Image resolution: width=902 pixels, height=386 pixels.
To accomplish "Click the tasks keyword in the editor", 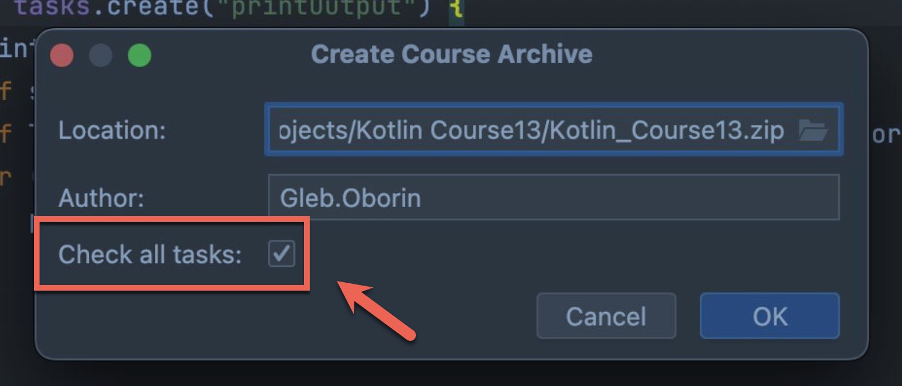I will pyautogui.click(x=53, y=8).
